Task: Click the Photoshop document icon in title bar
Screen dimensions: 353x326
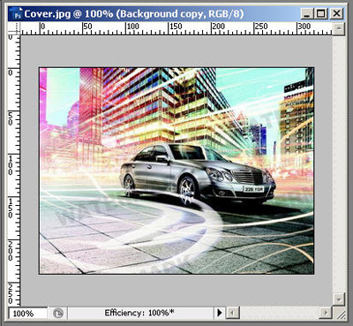Action: (x=15, y=14)
